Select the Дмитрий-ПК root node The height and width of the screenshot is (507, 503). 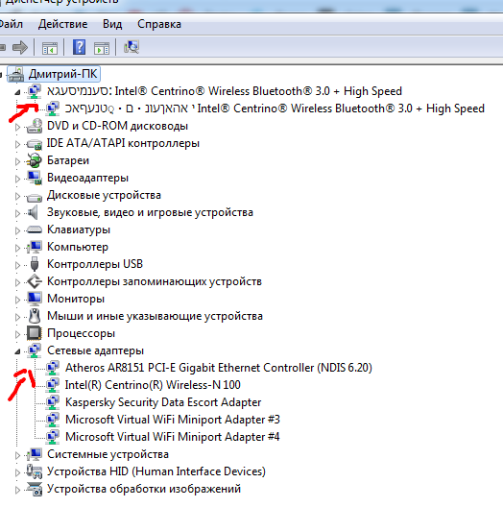(62, 74)
